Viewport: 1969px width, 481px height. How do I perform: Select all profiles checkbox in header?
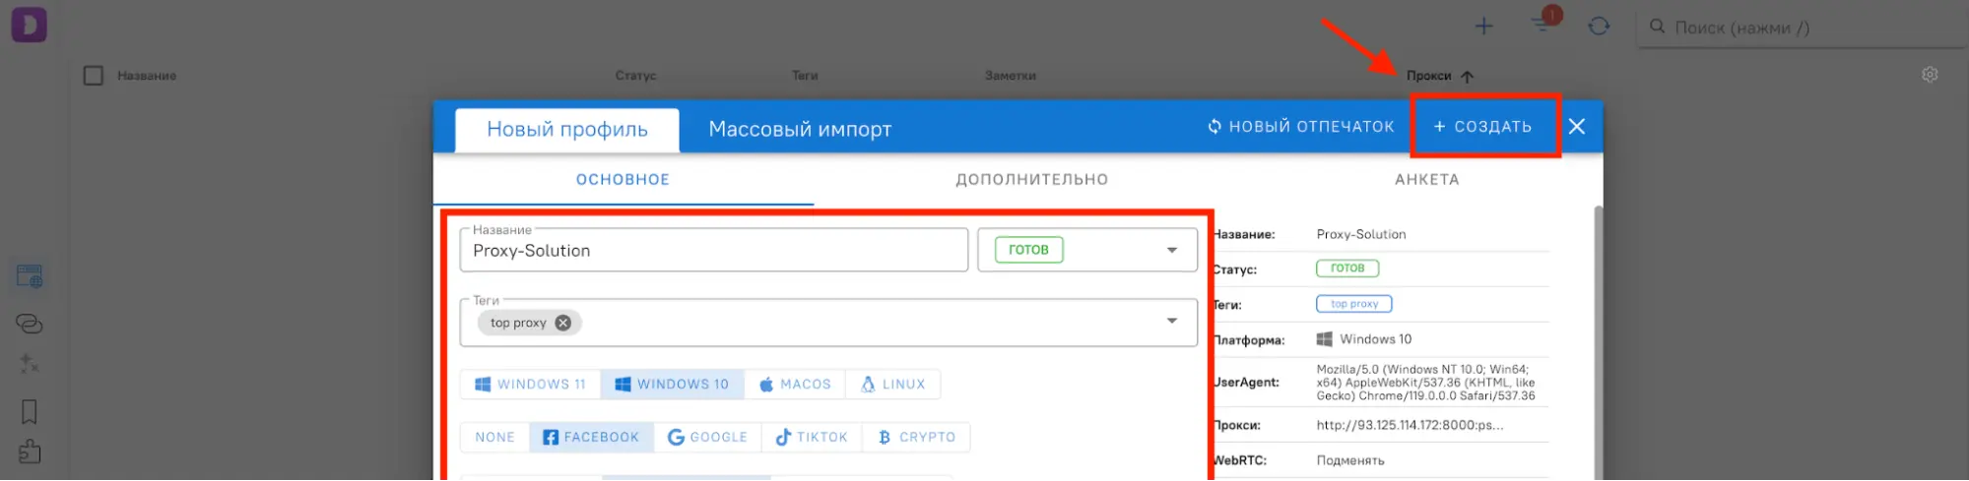[x=94, y=76]
